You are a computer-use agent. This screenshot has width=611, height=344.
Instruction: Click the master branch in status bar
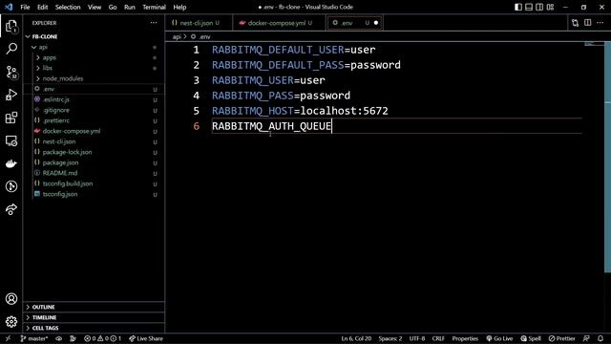[x=34, y=338]
